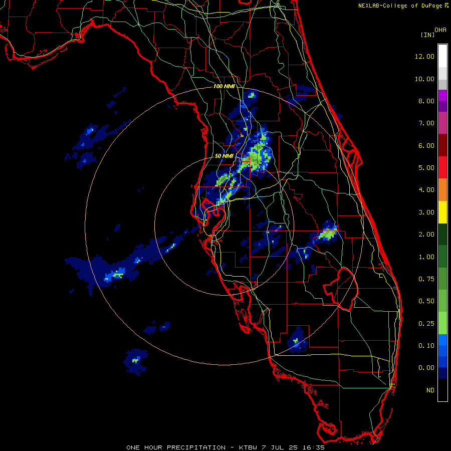Click the 5.00 scale label

426,168
